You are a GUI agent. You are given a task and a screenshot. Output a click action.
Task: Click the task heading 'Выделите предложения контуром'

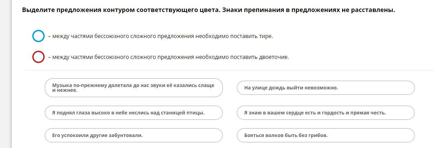pos(209,10)
